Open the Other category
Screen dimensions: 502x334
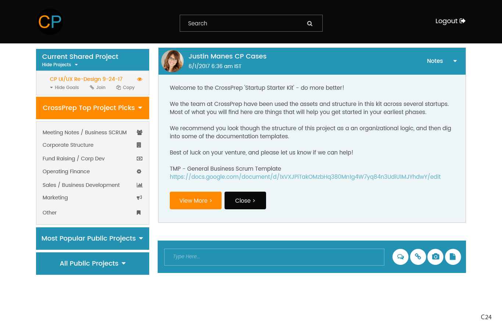point(50,213)
